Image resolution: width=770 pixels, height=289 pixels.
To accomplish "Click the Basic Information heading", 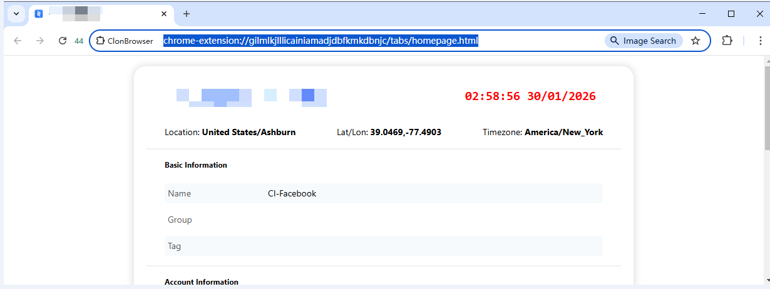I will pos(196,165).
